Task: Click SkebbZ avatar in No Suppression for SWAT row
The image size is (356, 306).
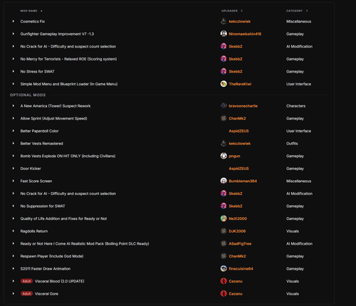Action: (224, 206)
